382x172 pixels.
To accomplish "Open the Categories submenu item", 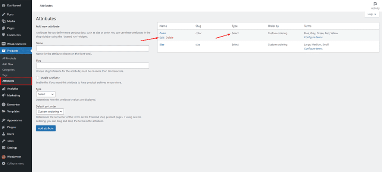I will pyautogui.click(x=8, y=70).
